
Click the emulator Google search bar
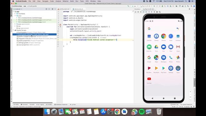[164, 29]
